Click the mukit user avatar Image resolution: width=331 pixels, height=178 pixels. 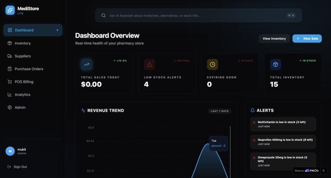tap(10, 151)
